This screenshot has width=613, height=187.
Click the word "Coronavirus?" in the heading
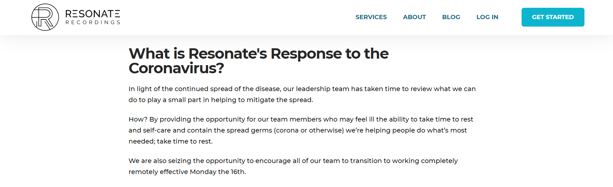(176, 68)
